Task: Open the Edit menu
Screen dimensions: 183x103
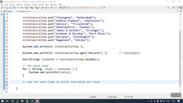Action: point(7,5)
